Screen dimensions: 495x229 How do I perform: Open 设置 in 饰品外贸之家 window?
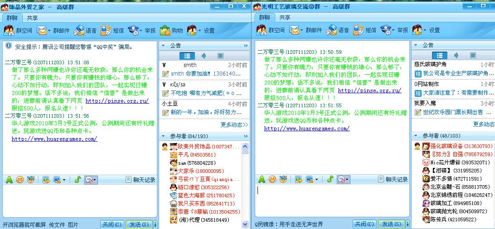(x=201, y=30)
